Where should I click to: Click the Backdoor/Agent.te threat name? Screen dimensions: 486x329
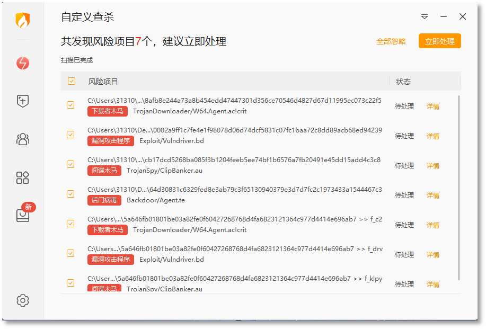[x=156, y=200]
